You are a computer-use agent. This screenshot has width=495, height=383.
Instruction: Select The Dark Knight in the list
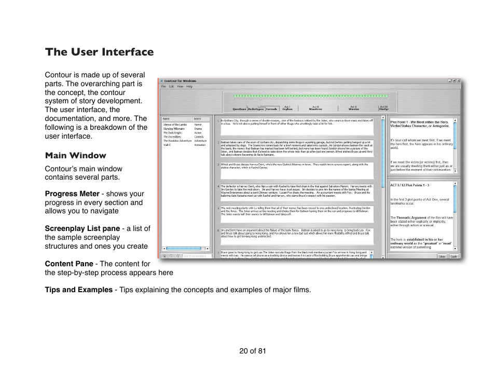coord(172,133)
